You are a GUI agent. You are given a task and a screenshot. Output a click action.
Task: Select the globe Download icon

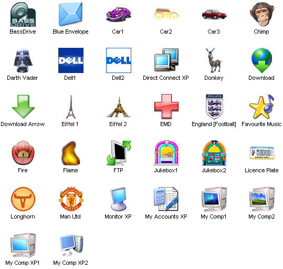[261, 60]
